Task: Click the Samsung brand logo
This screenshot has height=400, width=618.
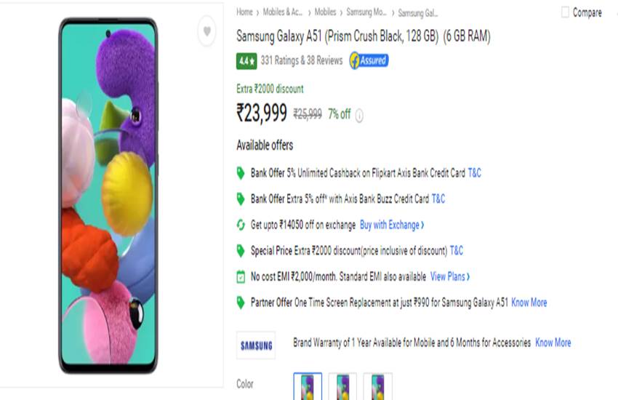Action: pos(256,345)
